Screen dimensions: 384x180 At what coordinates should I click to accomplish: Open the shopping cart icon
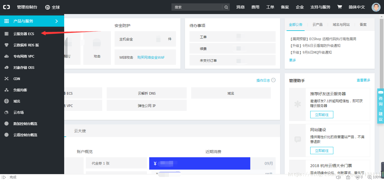[340, 7]
